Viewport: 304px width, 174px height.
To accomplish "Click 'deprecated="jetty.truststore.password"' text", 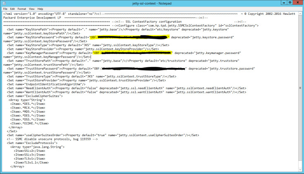I will 222,69.
